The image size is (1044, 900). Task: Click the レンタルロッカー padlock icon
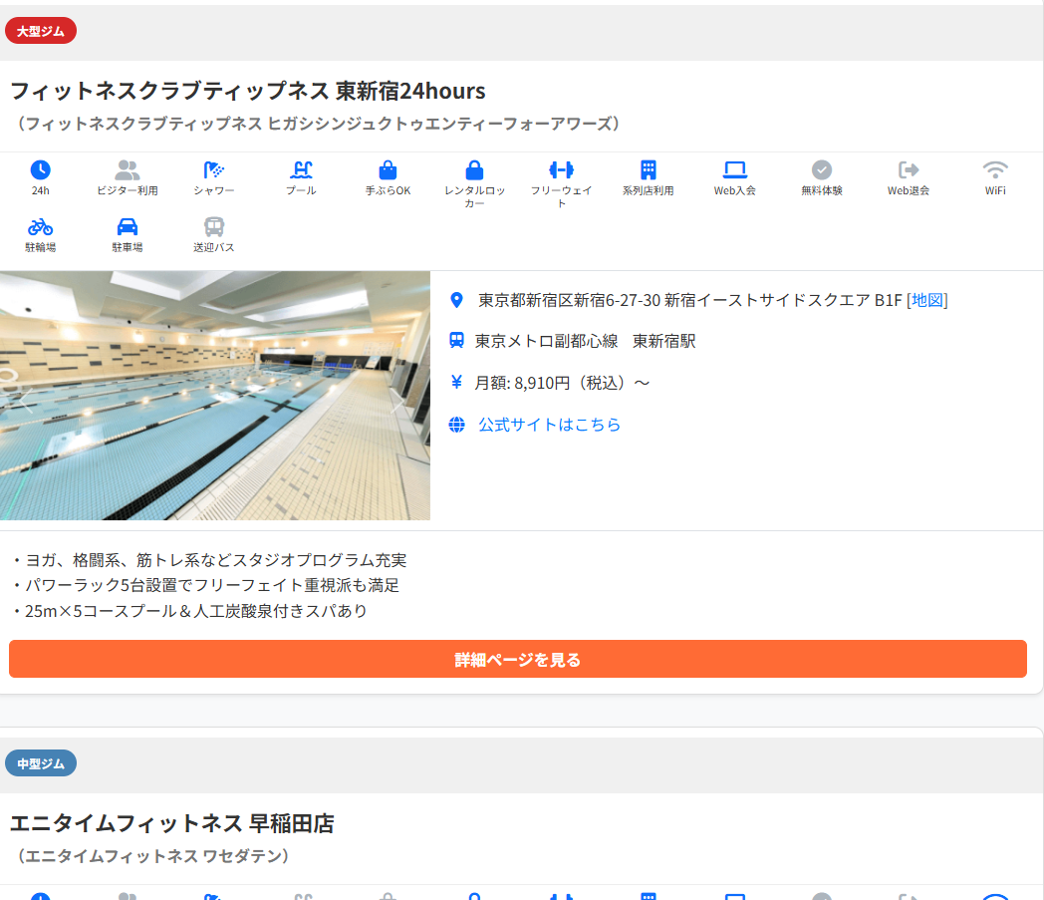pyautogui.click(x=474, y=169)
